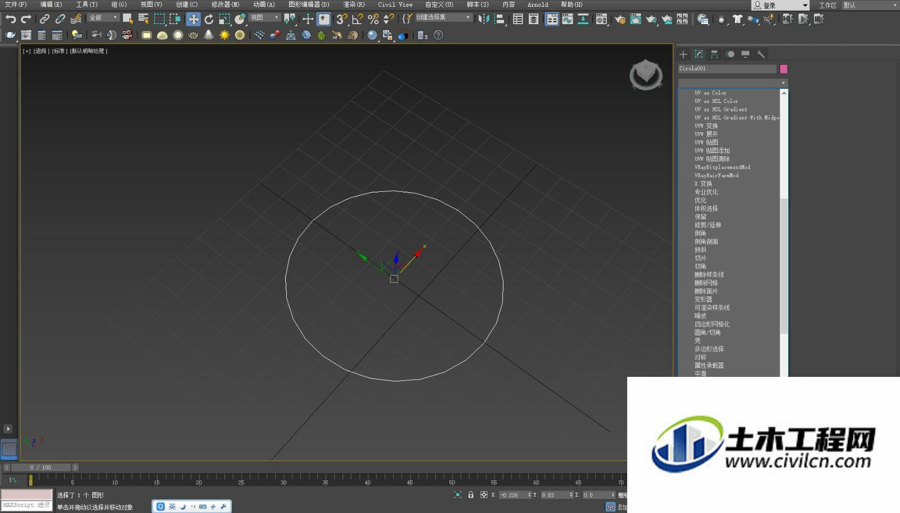900x513 pixels.
Task: Click the Sun light icon in second toolbar
Action: click(x=224, y=35)
